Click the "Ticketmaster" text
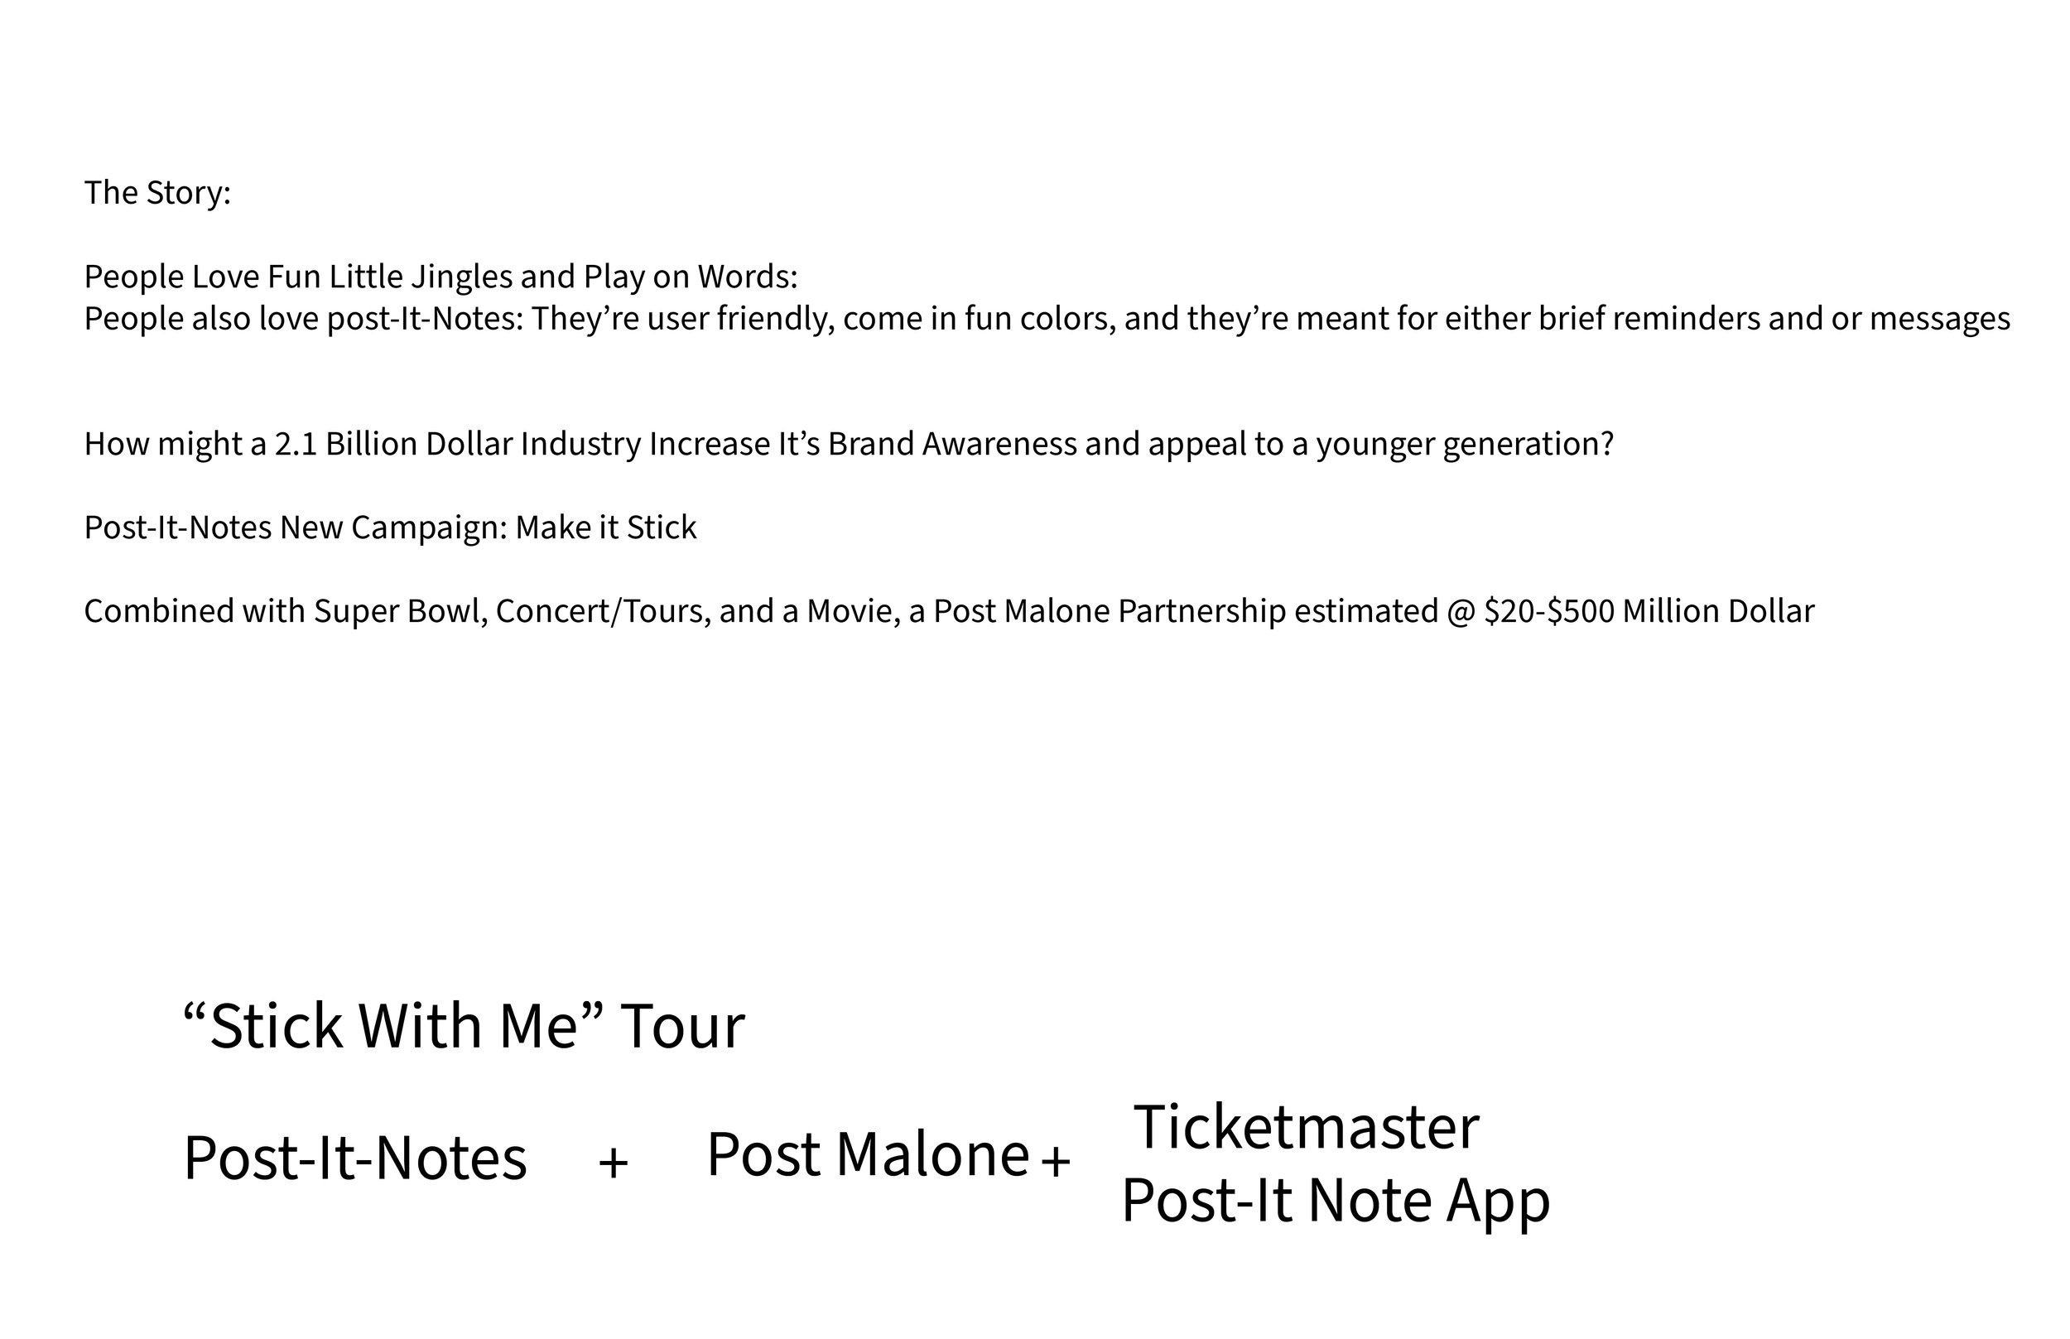 click(x=1307, y=1127)
